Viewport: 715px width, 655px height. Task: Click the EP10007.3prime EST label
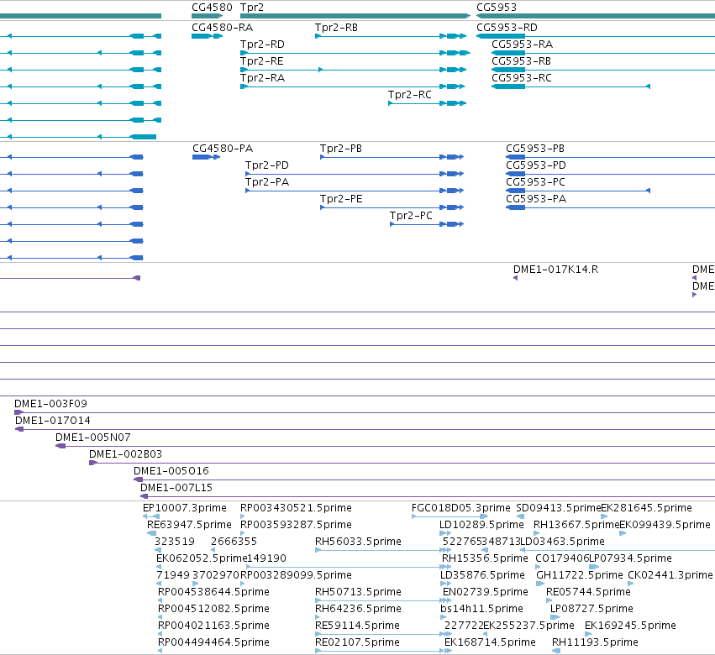(x=184, y=508)
